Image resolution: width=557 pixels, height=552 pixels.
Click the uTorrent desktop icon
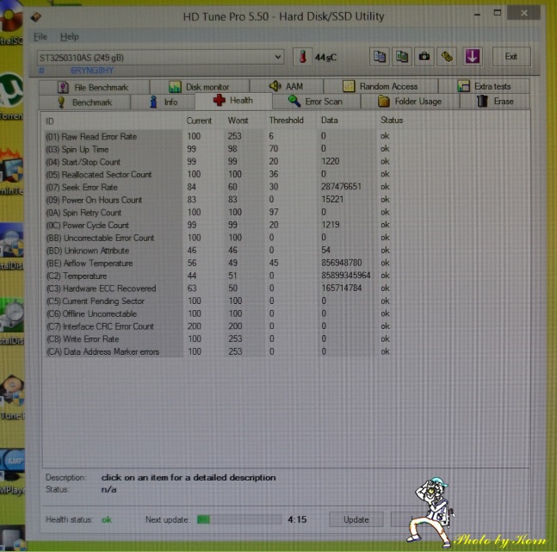click(11, 96)
